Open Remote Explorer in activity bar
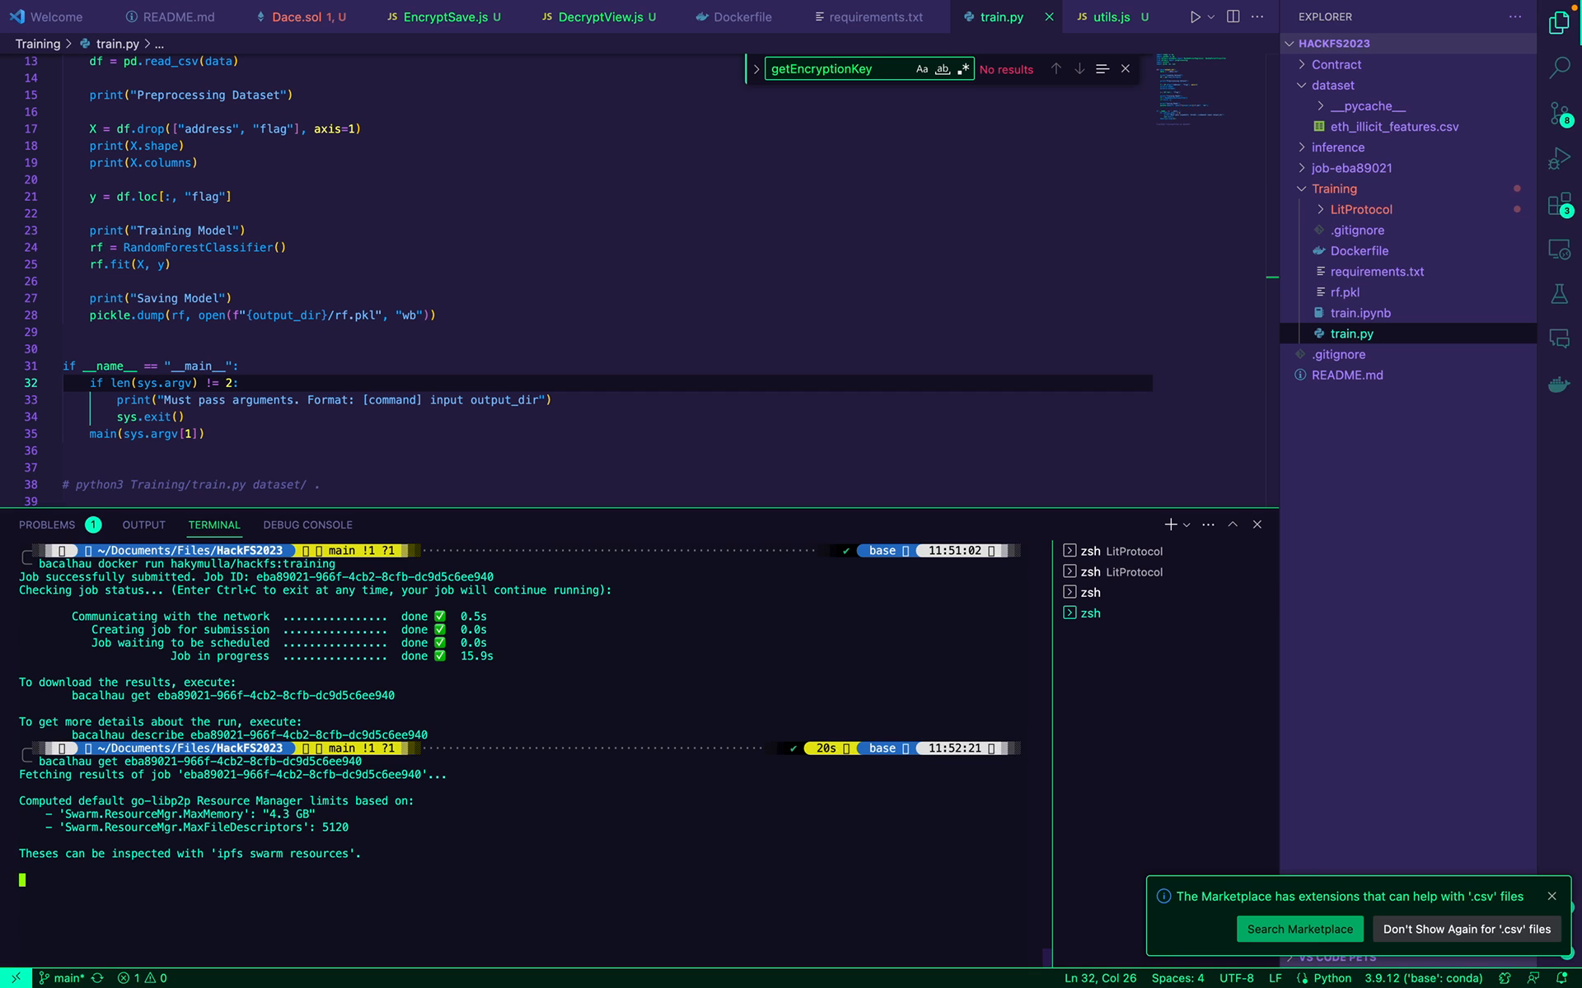The width and height of the screenshot is (1582, 988). coord(1559,249)
